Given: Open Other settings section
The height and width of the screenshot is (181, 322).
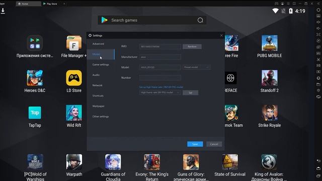Looking at the screenshot, I should click(x=101, y=116).
